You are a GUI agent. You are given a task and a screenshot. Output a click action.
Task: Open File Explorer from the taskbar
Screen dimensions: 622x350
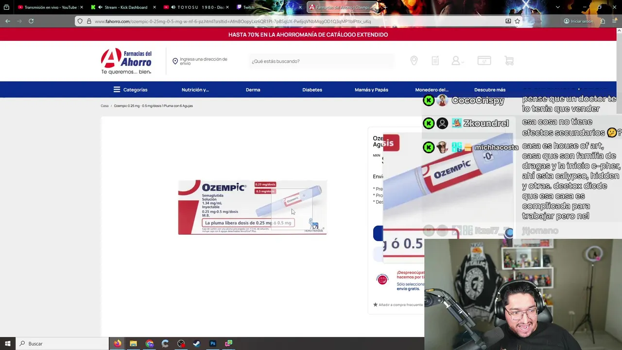(x=133, y=344)
